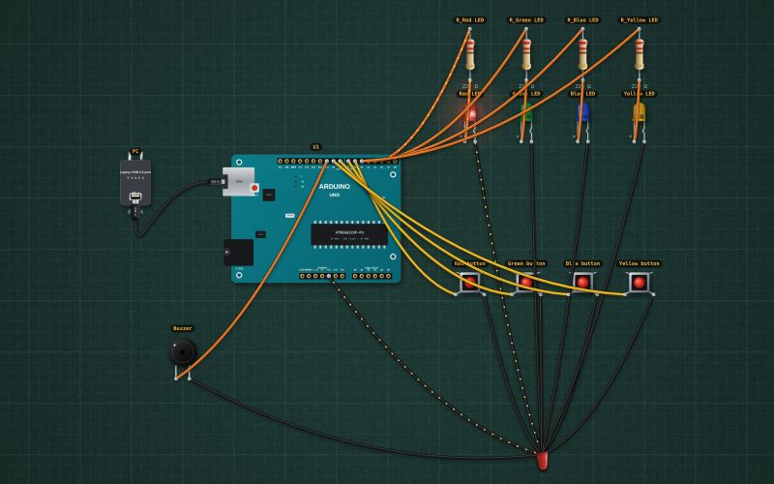
Task: Select the R_Yellow LED label
Action: click(x=640, y=20)
